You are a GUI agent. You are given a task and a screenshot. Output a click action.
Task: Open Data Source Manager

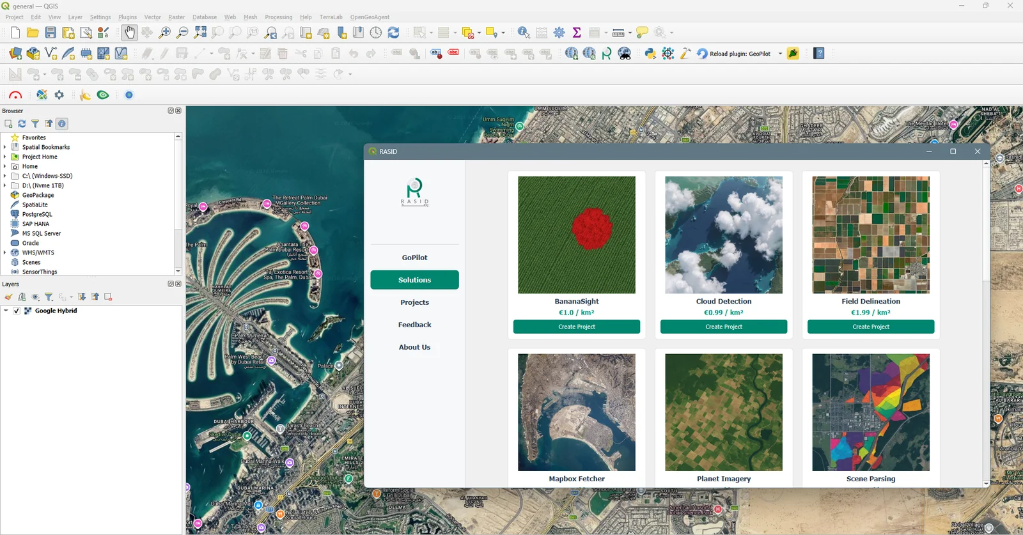15,54
